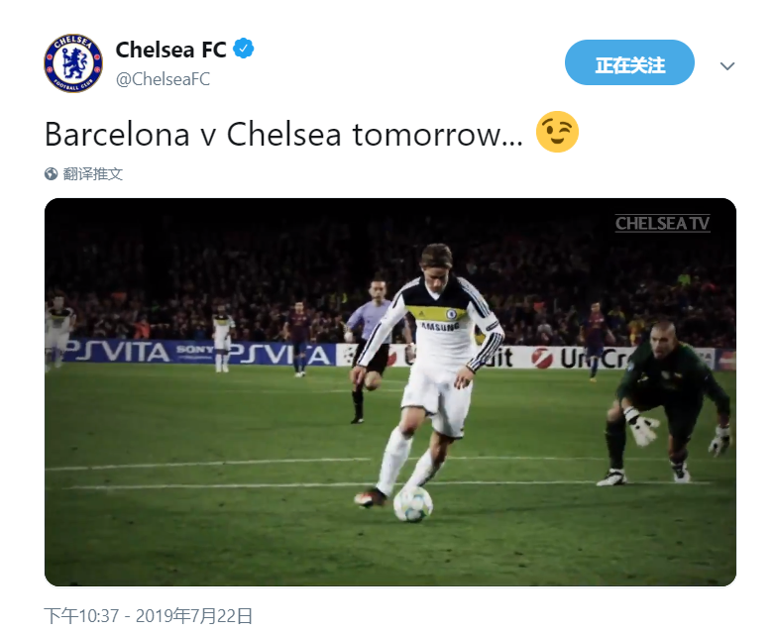Open the @ChelseaFC handle link
Viewport: 775px width, 633px height.
163,79
